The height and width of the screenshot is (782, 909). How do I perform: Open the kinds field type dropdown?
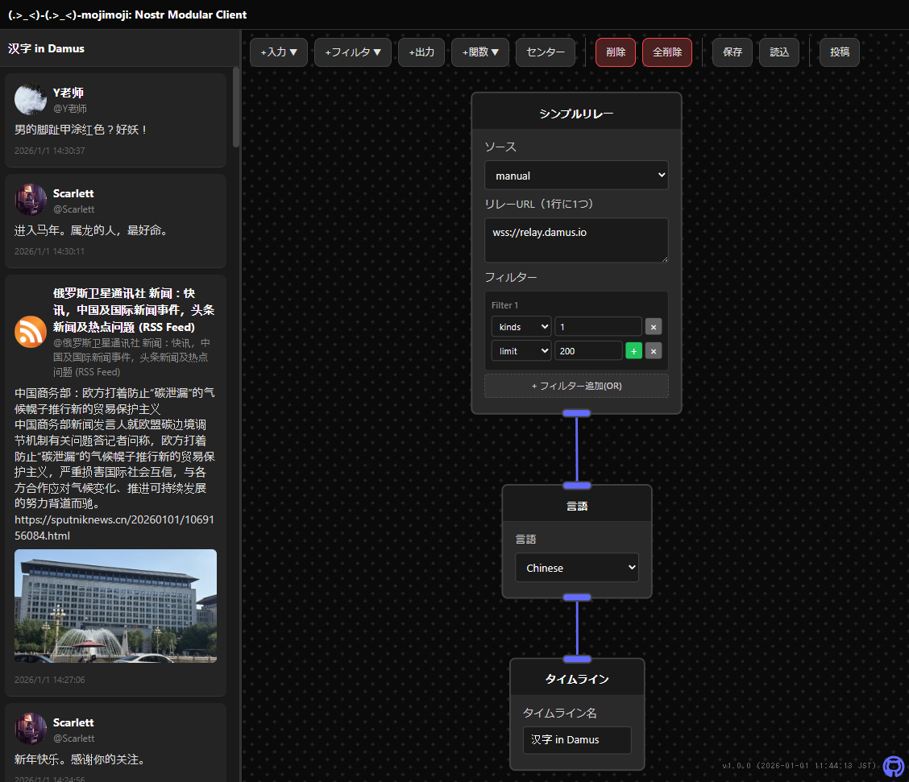click(x=521, y=327)
